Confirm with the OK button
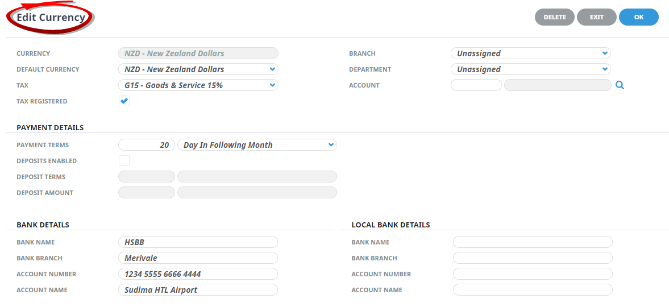This screenshot has height=307, width=669. coord(638,17)
